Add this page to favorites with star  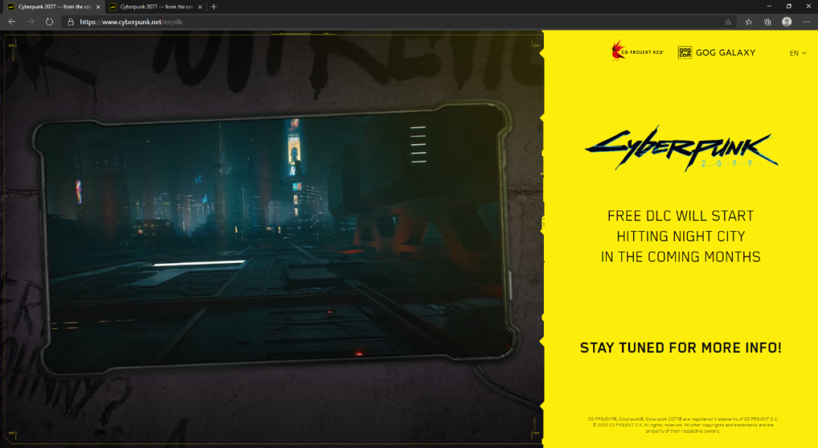728,22
